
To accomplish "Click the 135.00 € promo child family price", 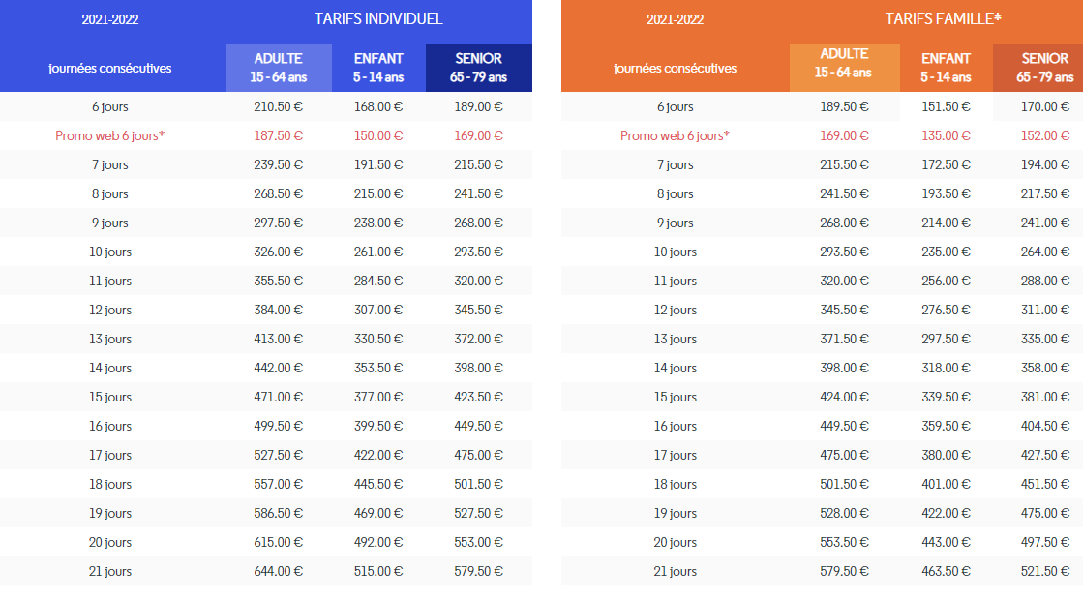I will tap(946, 135).
